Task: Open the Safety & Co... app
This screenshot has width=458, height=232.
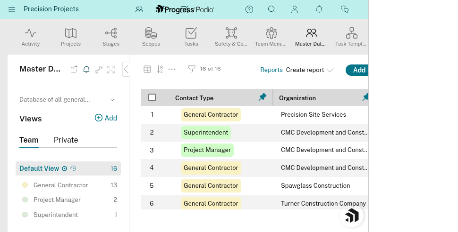Action: click(231, 37)
